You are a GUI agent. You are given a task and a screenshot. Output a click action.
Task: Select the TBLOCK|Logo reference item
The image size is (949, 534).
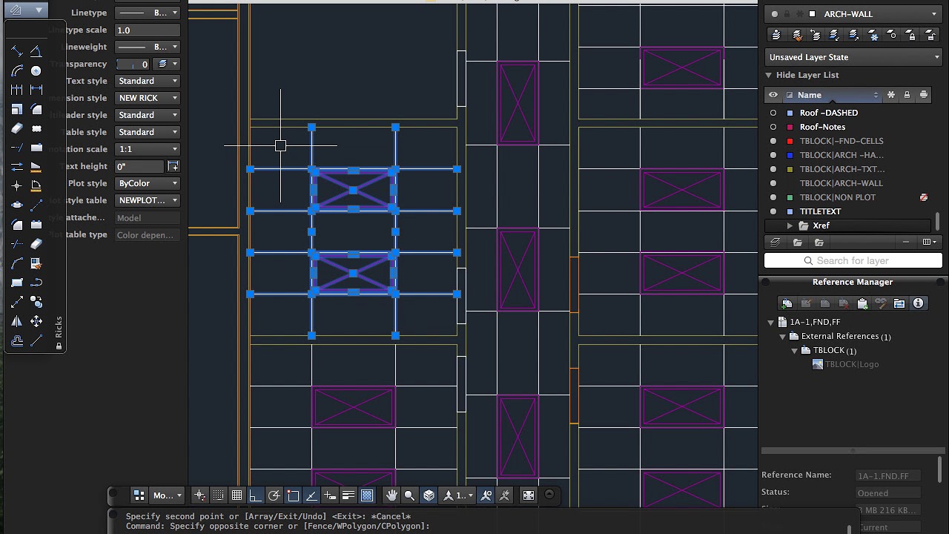[x=845, y=364]
